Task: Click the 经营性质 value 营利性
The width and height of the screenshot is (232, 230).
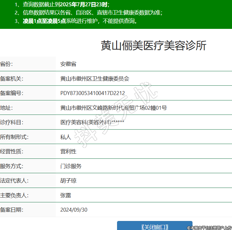Action: click(x=68, y=152)
